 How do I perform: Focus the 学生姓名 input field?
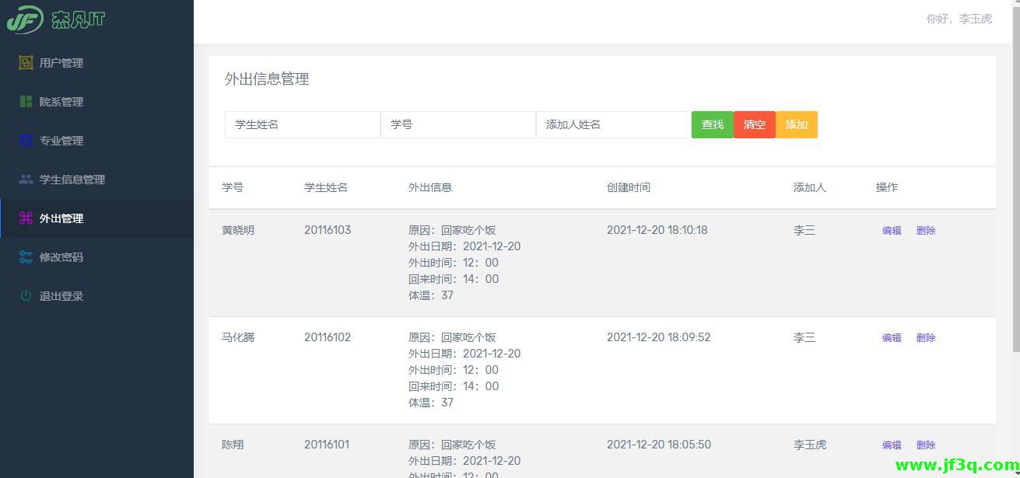point(302,124)
